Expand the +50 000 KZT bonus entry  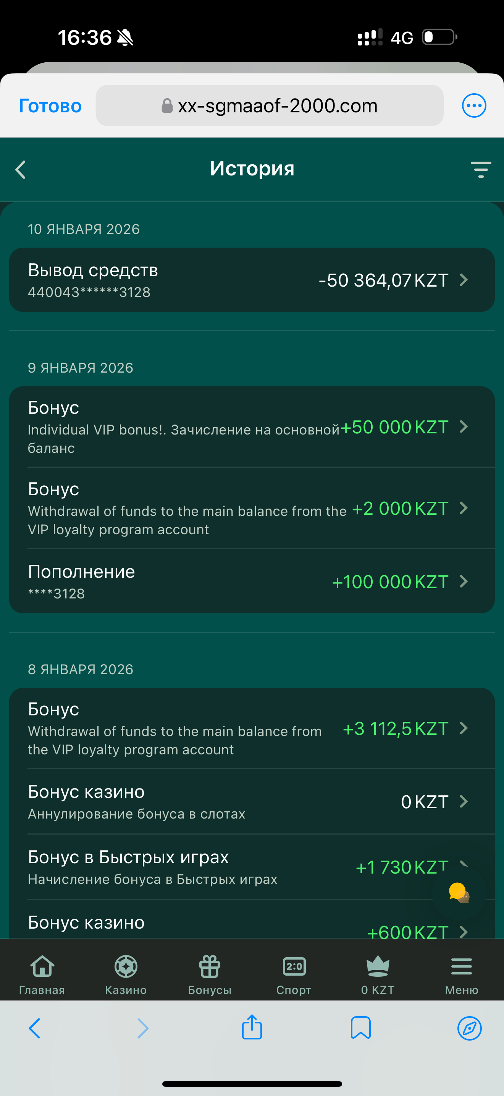click(x=464, y=427)
